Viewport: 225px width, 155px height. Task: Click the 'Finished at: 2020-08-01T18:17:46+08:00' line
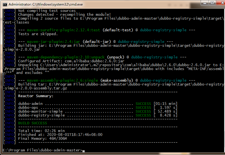pyautogui.click(x=60, y=135)
